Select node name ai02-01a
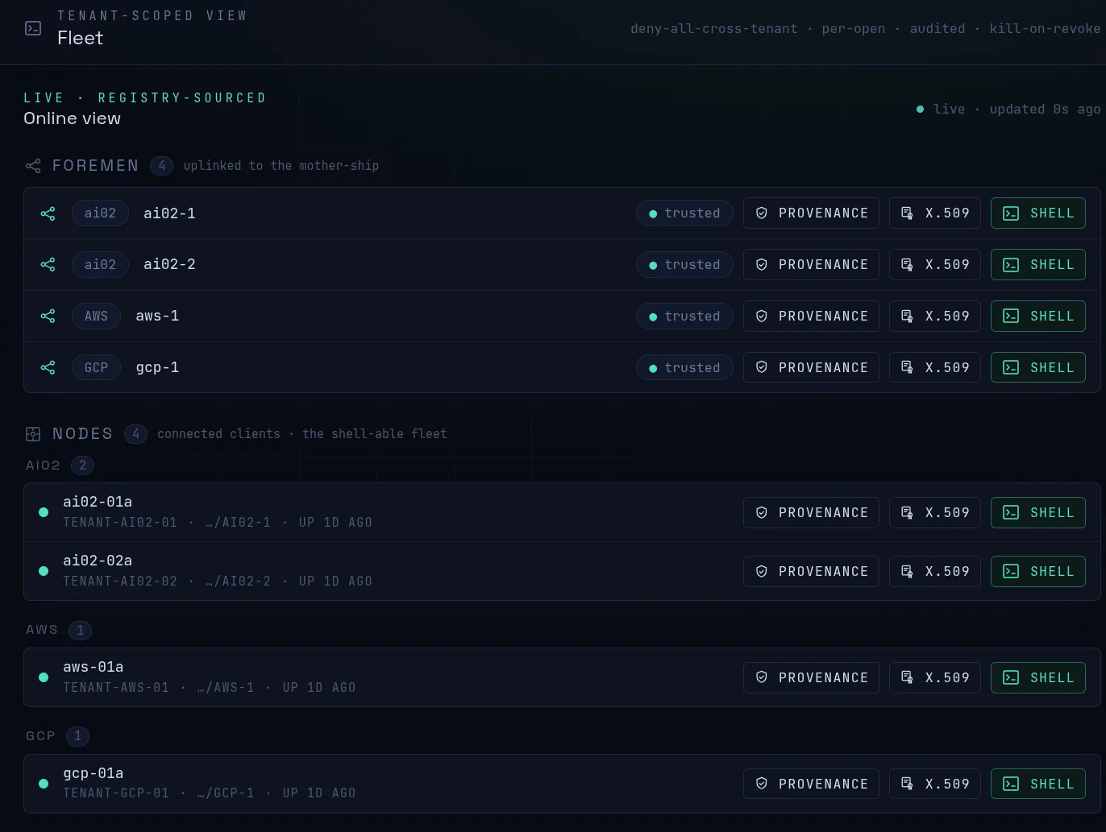Screen dimensions: 1106x832 tap(98, 502)
